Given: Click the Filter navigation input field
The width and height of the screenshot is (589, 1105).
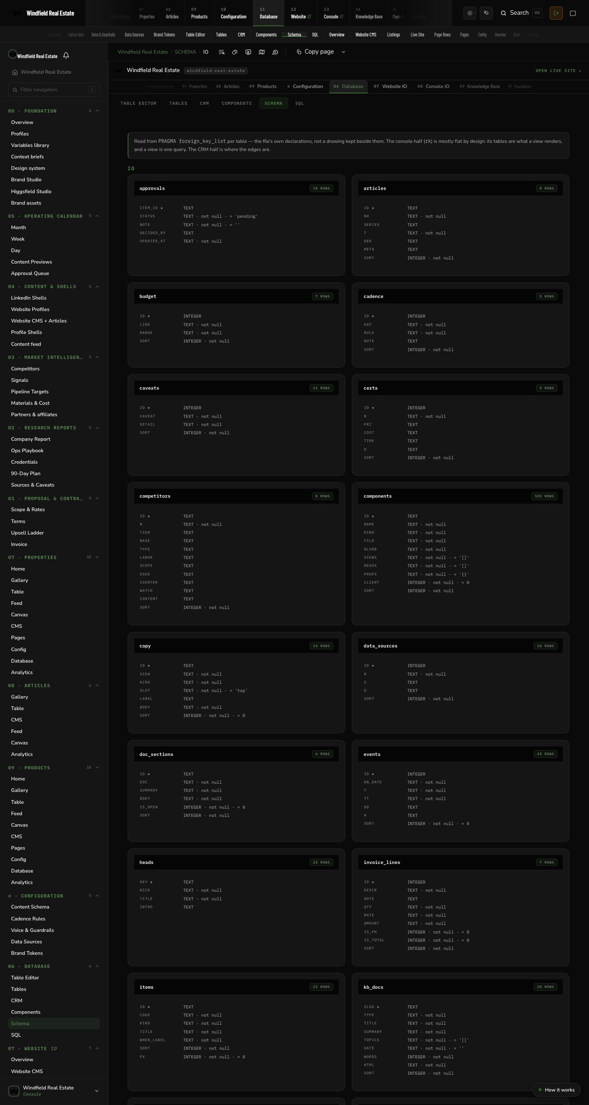Looking at the screenshot, I should [x=54, y=90].
